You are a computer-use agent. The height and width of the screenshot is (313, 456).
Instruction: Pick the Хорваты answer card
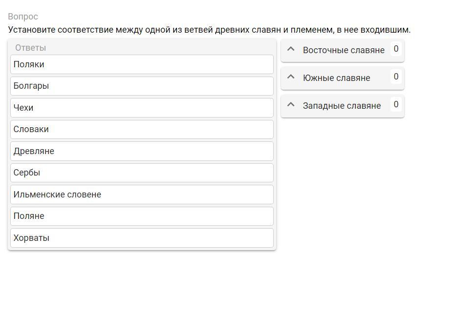click(142, 238)
